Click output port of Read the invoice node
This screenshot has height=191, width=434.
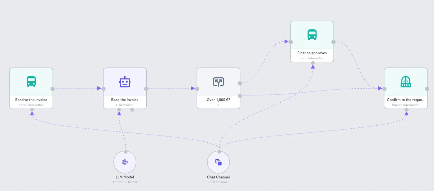pyautogui.click(x=146, y=89)
